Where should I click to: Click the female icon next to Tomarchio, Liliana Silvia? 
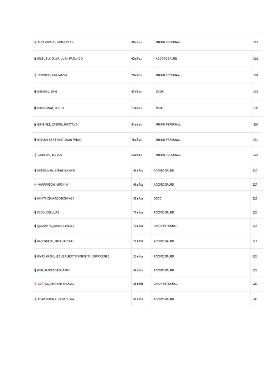pos(35,299)
